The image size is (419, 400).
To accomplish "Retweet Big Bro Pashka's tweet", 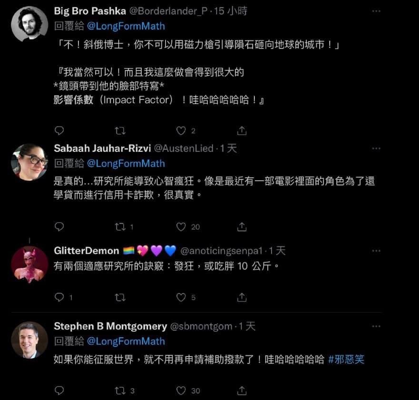I will [120, 131].
